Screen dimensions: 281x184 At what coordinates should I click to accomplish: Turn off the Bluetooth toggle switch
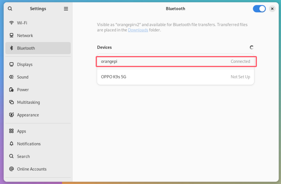pyautogui.click(x=259, y=9)
